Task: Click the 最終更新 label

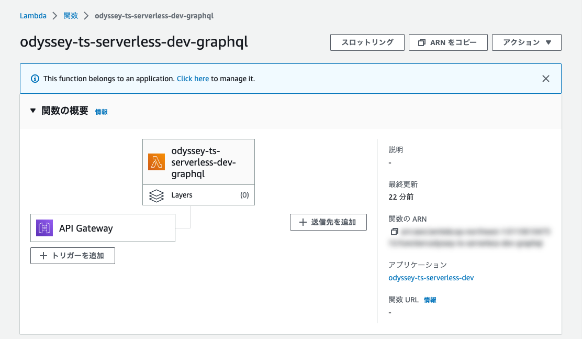Action: click(x=403, y=184)
